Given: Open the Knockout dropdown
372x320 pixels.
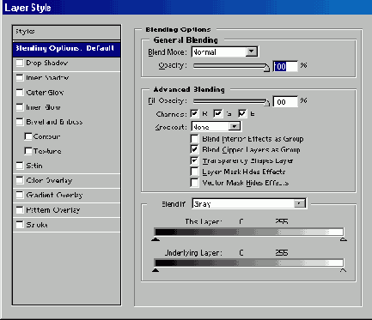Looking at the screenshot, I should (216, 126).
